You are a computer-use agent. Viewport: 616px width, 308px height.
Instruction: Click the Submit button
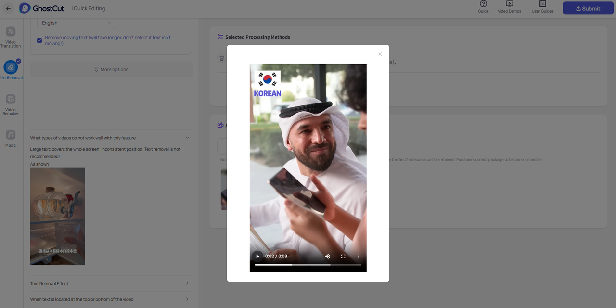[x=588, y=8]
